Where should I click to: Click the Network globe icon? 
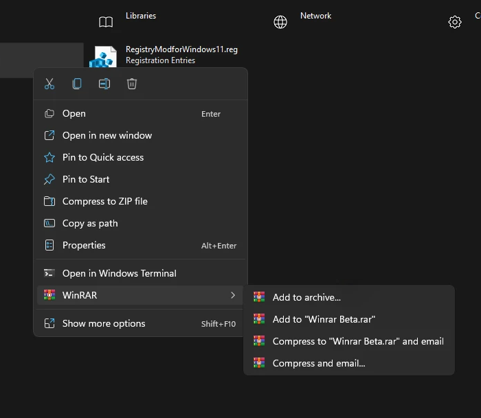pyautogui.click(x=280, y=22)
